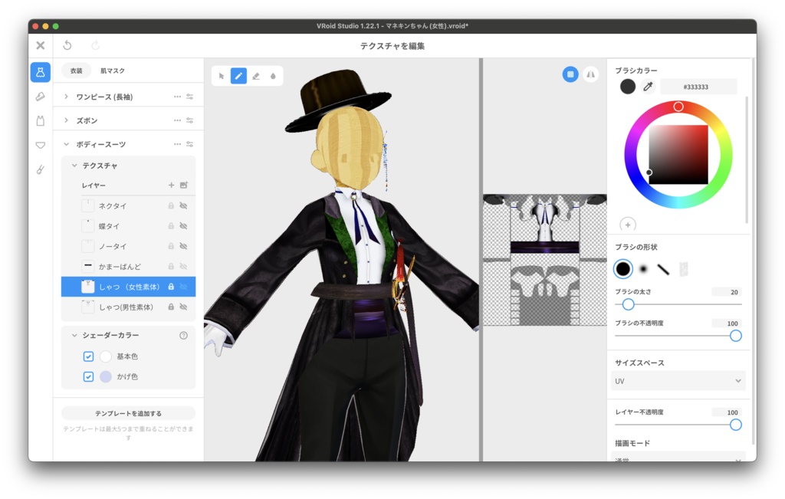This screenshot has height=499, width=785.
Task: Collapse the ボディースーツ item
Action: [x=66, y=144]
